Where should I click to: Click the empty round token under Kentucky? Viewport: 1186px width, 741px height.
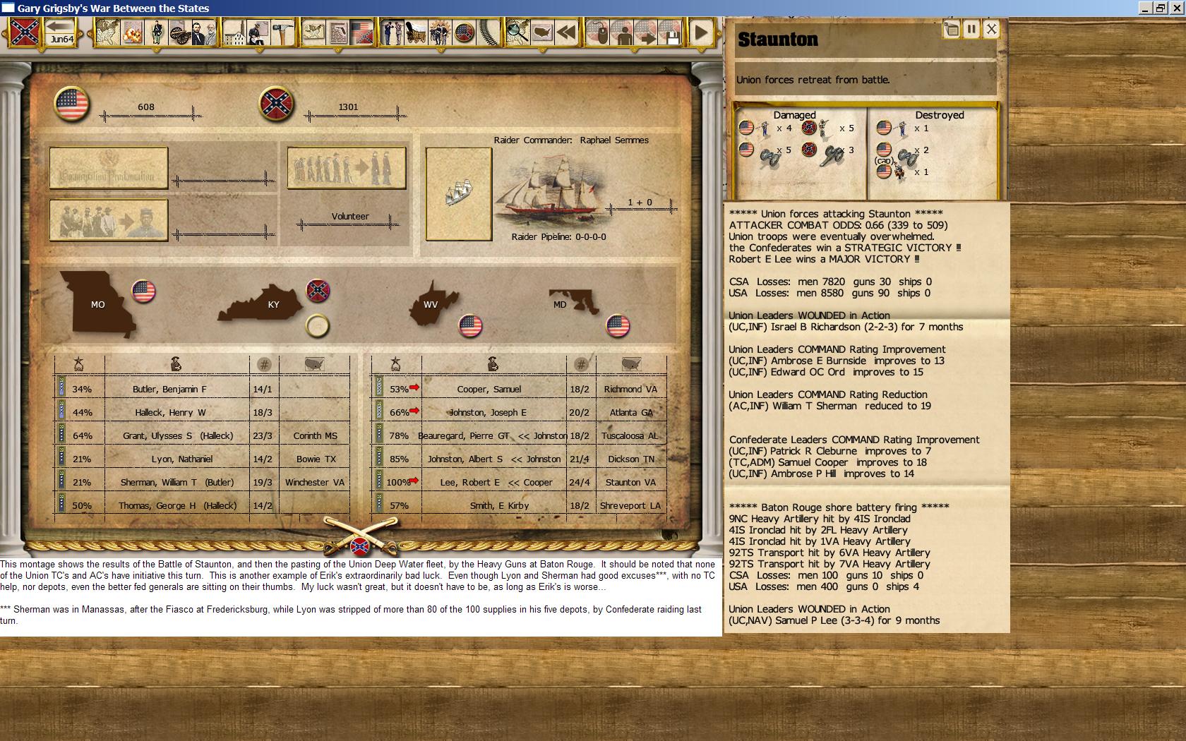click(x=318, y=326)
